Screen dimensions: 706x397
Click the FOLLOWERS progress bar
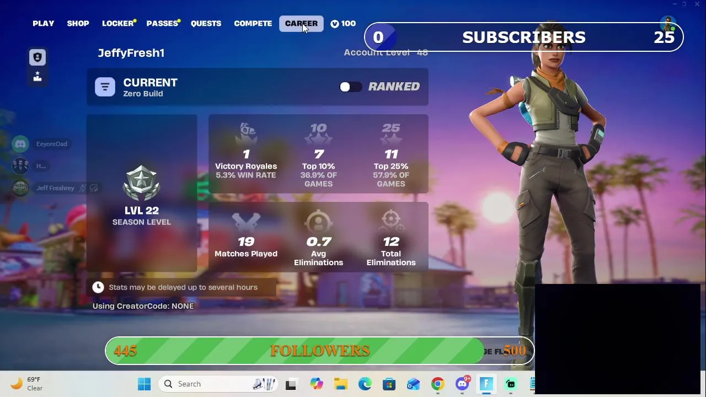pyautogui.click(x=319, y=351)
